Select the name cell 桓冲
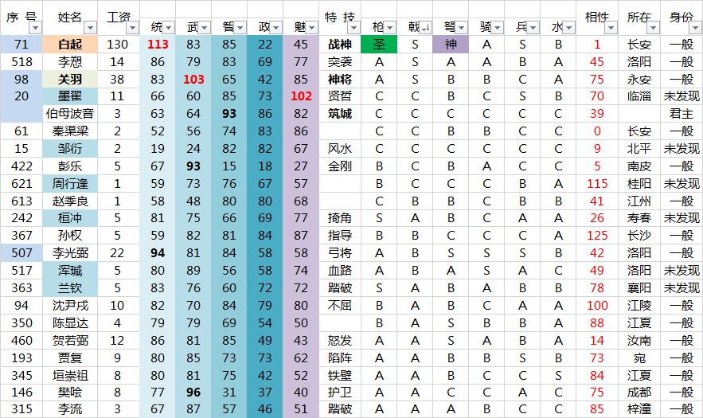The image size is (703, 418). coord(70,218)
